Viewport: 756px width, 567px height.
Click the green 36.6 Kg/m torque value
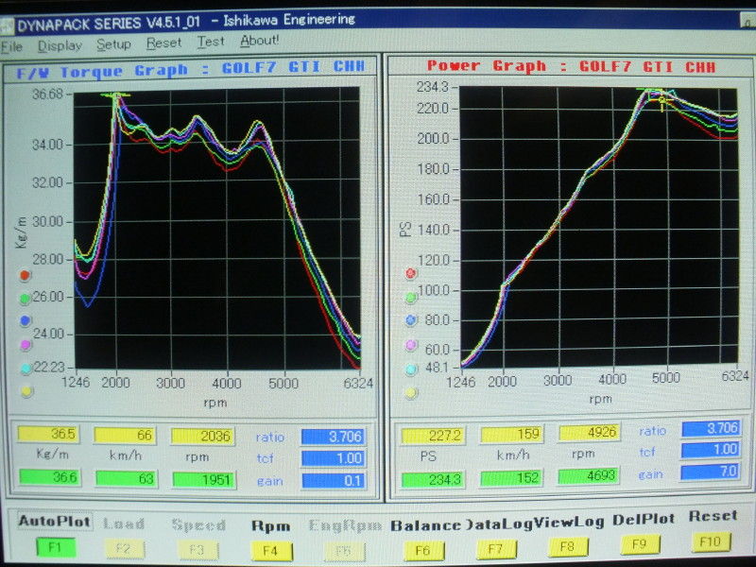pyautogui.click(x=49, y=477)
